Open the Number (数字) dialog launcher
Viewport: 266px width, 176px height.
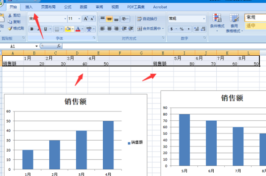(x=204, y=38)
